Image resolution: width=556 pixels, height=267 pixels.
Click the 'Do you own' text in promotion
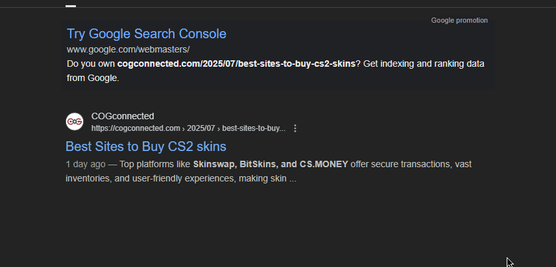click(x=91, y=64)
